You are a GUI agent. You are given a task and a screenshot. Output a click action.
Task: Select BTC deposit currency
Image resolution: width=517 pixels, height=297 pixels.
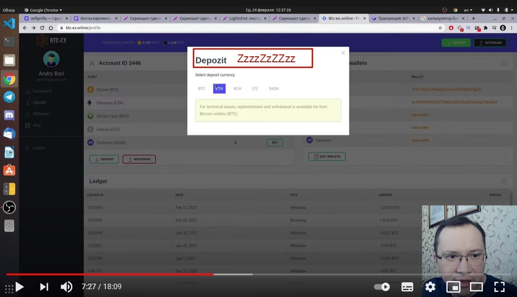pyautogui.click(x=201, y=89)
